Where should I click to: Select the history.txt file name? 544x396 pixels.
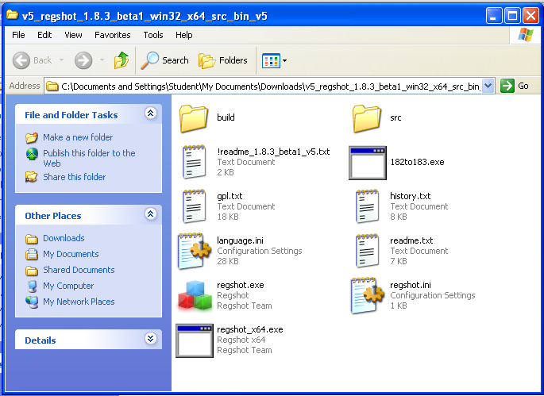410,196
